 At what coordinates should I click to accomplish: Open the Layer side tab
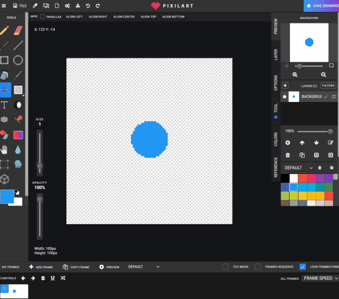pyautogui.click(x=275, y=55)
